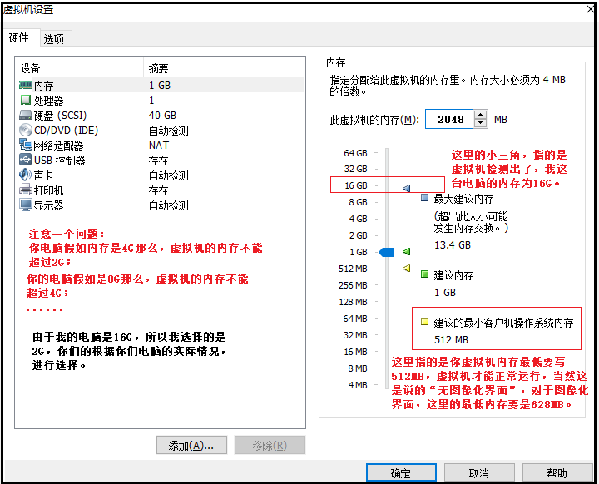The image size is (599, 484).
Task: Click the printer (打印机) icon
Action: pyautogui.click(x=26, y=190)
